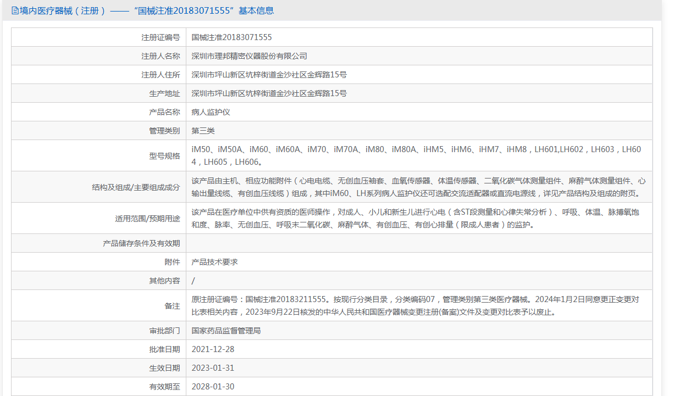Click the 有效期至 label

164,387
